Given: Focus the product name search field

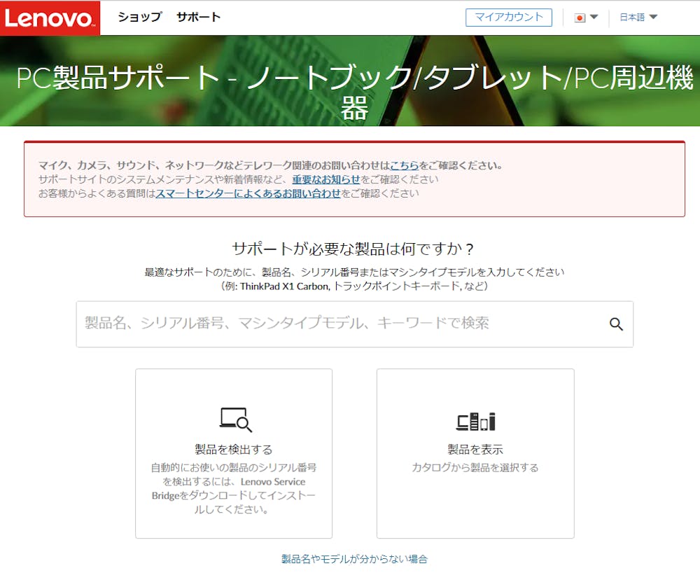Looking at the screenshot, I should pyautogui.click(x=354, y=324).
